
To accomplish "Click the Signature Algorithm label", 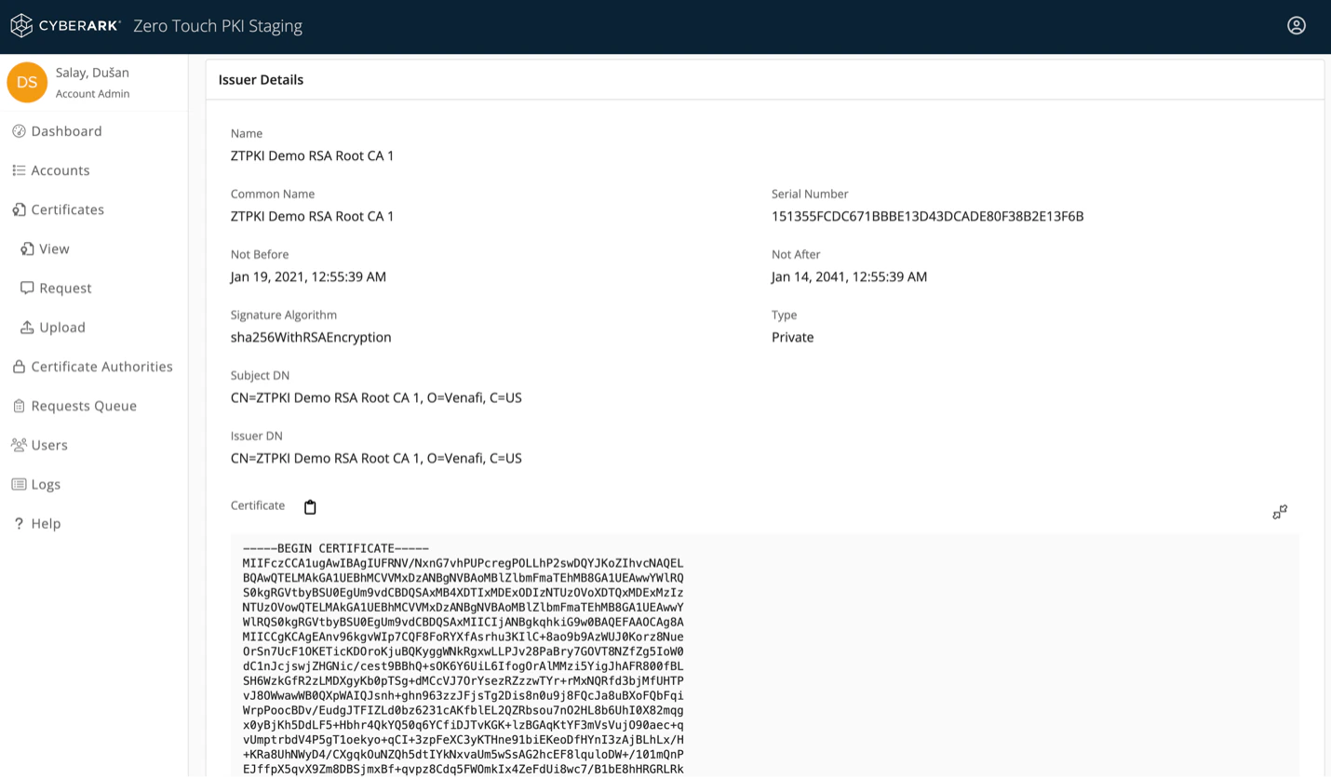I will pos(284,315).
